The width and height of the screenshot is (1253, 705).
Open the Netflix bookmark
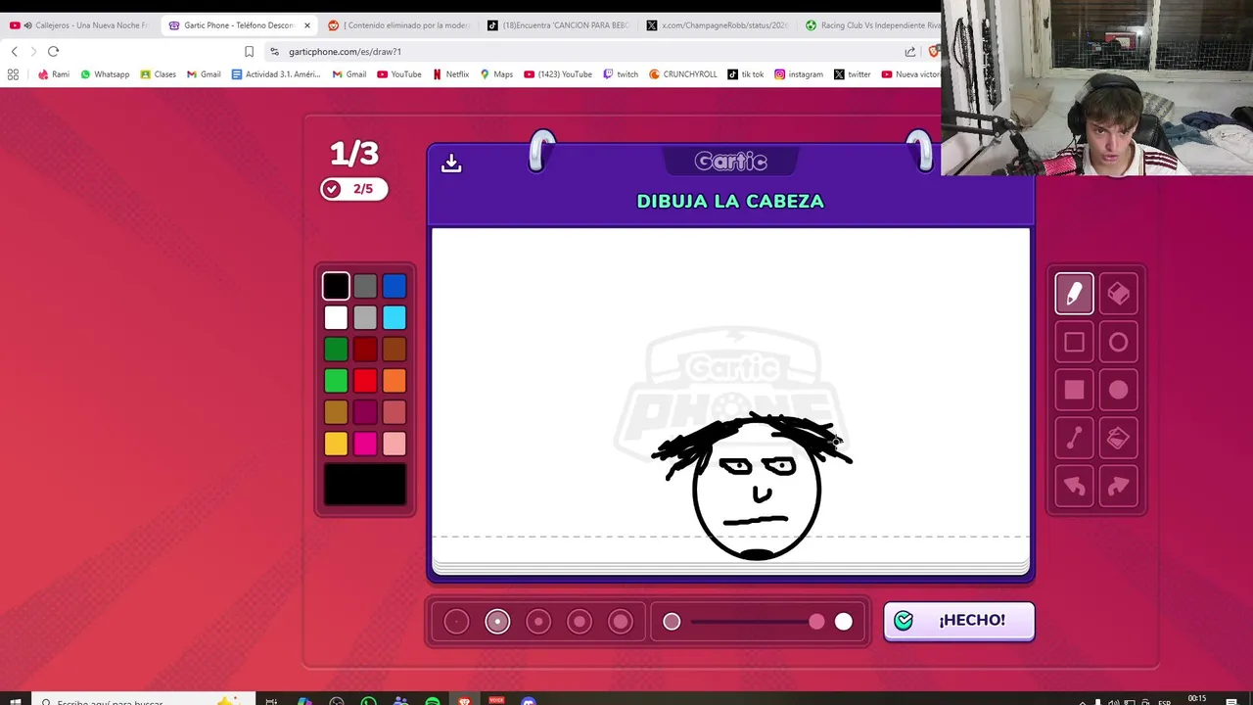click(x=450, y=74)
